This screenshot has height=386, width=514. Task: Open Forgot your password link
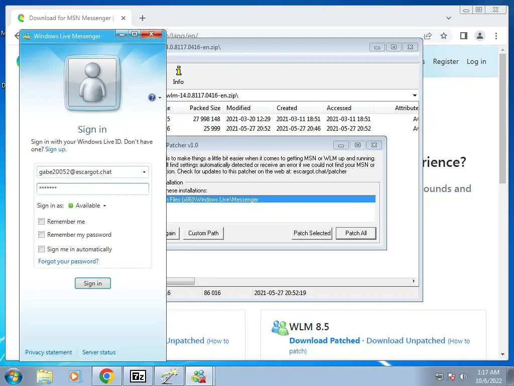point(68,261)
